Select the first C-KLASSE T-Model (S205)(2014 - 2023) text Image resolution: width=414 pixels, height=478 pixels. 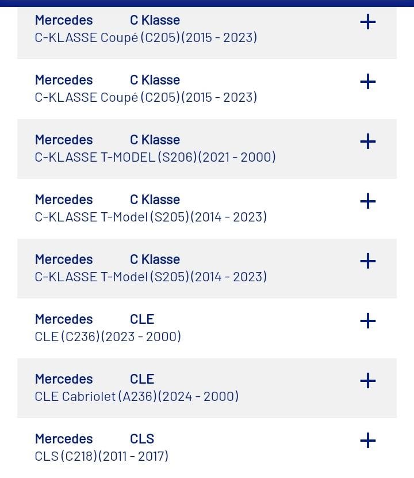pos(151,217)
